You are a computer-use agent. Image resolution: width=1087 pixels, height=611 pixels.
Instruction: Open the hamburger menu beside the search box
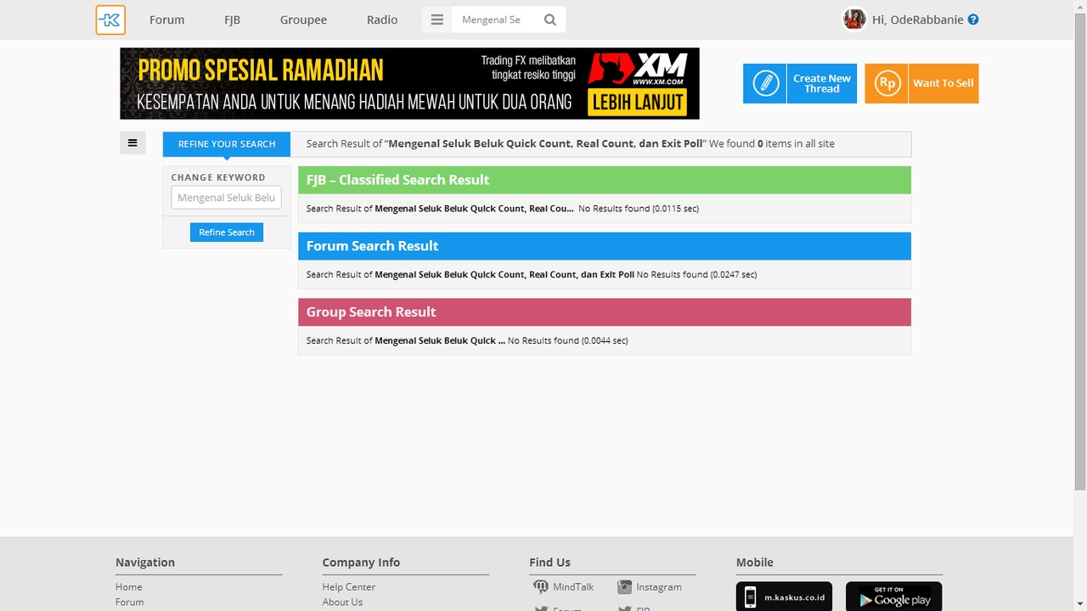(x=437, y=20)
